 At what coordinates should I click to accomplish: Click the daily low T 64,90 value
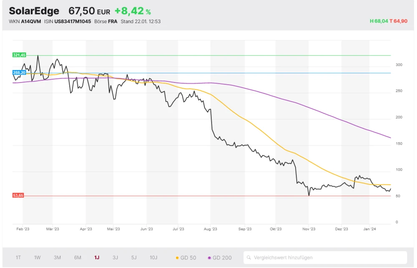[398, 21]
